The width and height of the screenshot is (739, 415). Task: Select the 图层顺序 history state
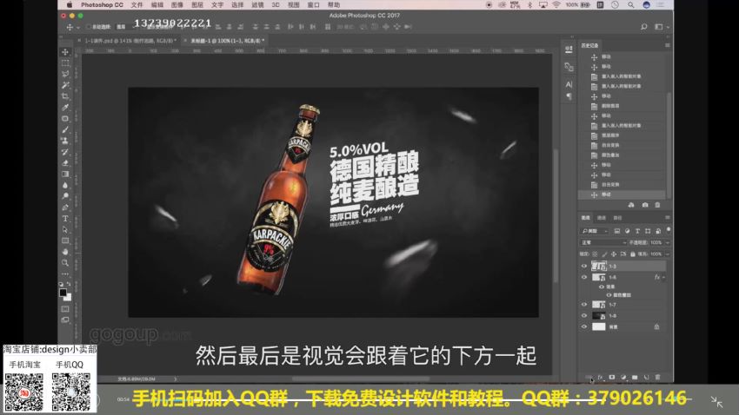pyautogui.click(x=622, y=135)
